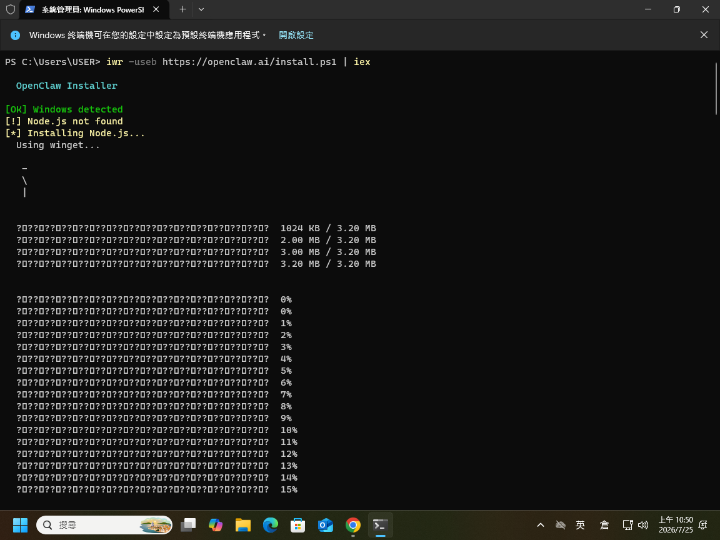
Task: Click the OpenClaw Installer heading text
Action: point(67,86)
